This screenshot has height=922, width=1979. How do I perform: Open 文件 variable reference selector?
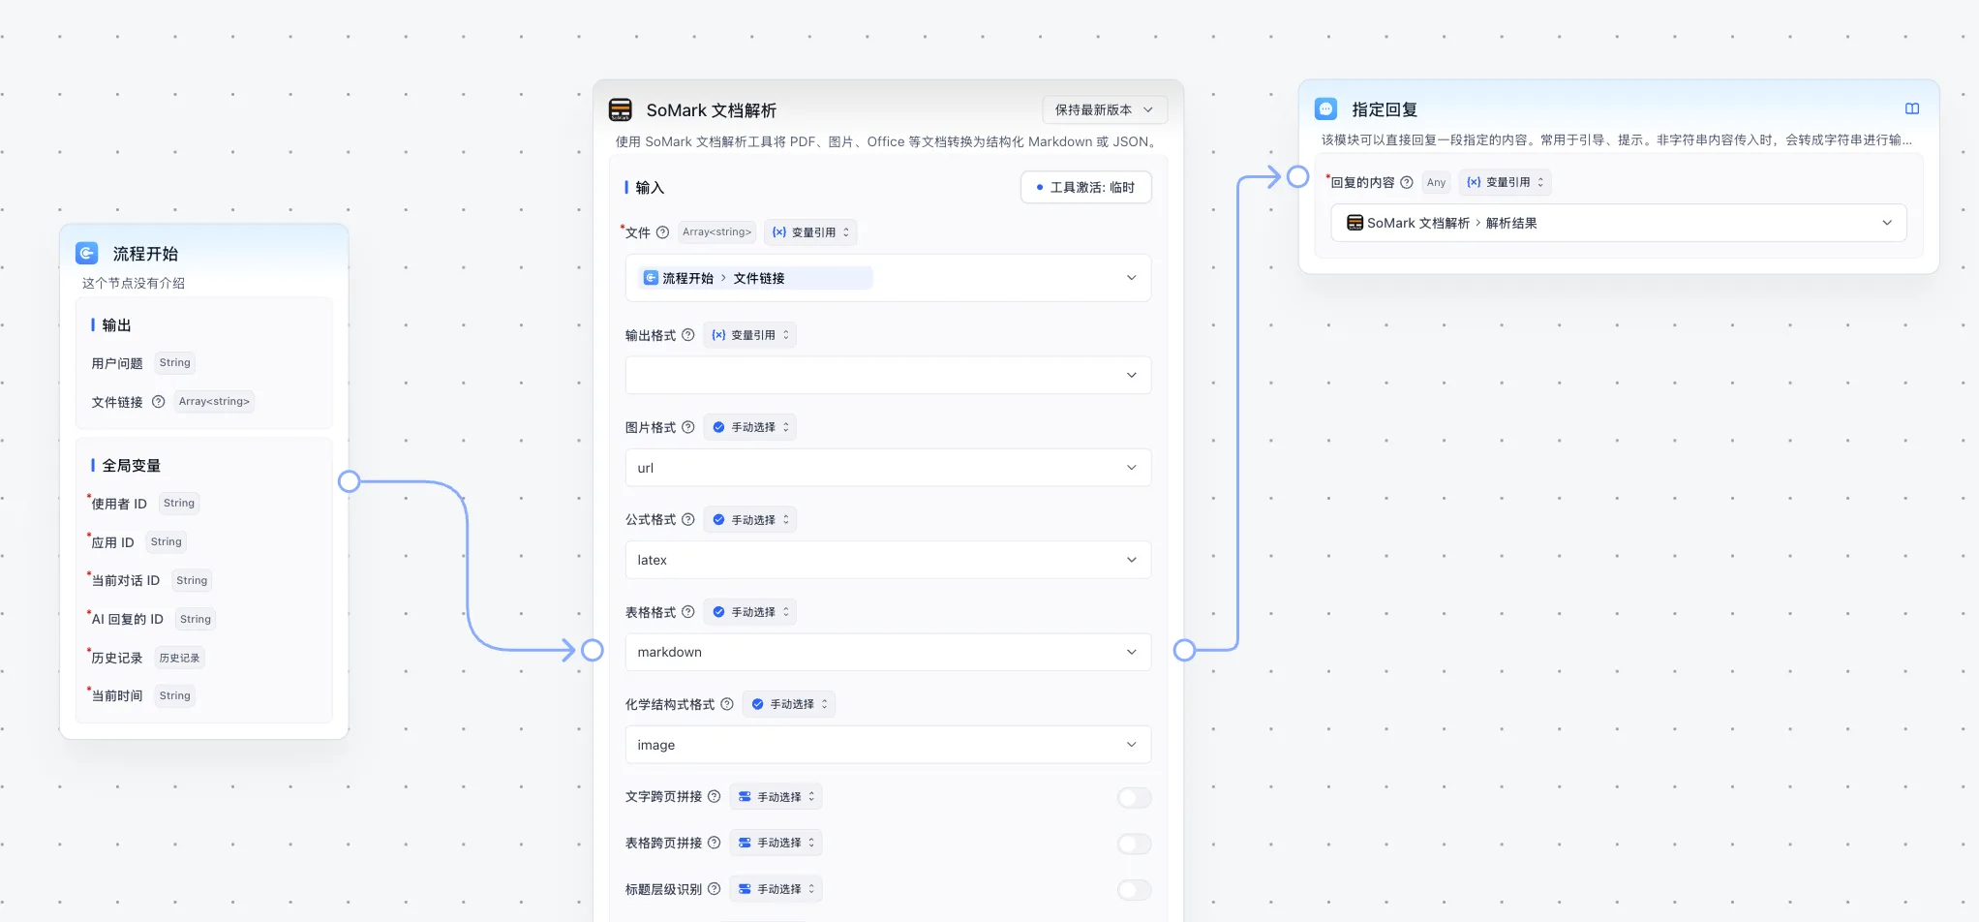tap(888, 278)
